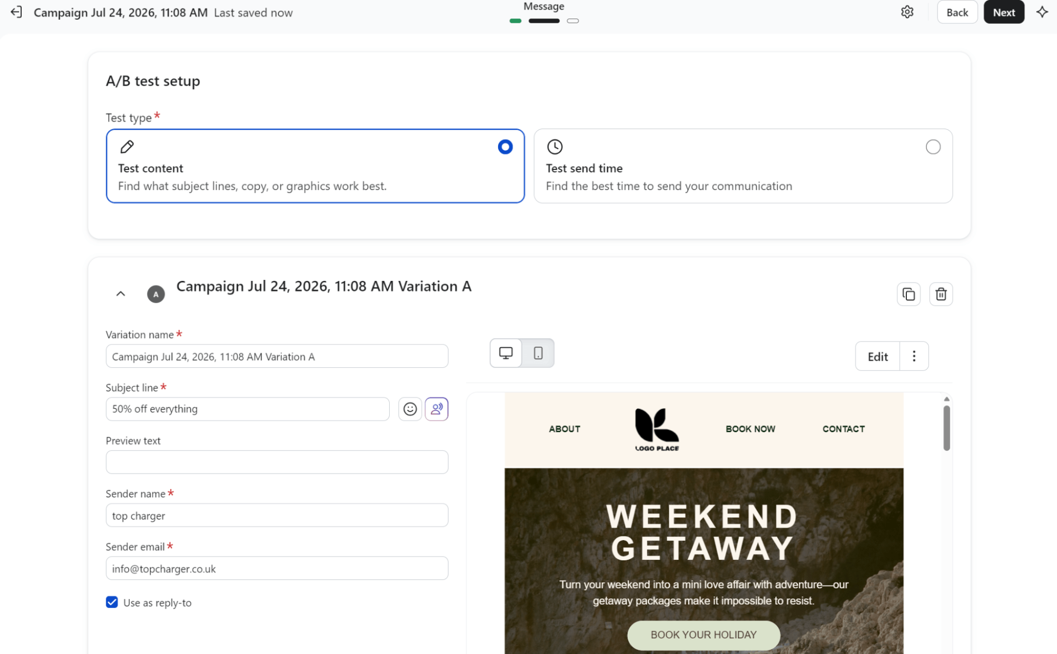Click the WEEKEND GETAWAY headline in preview
Screen dimensions: 1057x654
[702, 532]
